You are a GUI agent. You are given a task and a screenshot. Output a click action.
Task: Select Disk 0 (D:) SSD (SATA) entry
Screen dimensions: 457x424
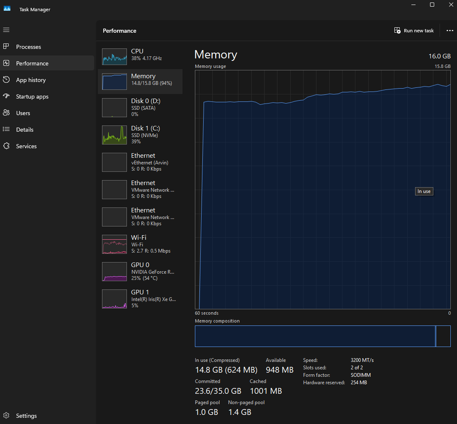coord(140,107)
